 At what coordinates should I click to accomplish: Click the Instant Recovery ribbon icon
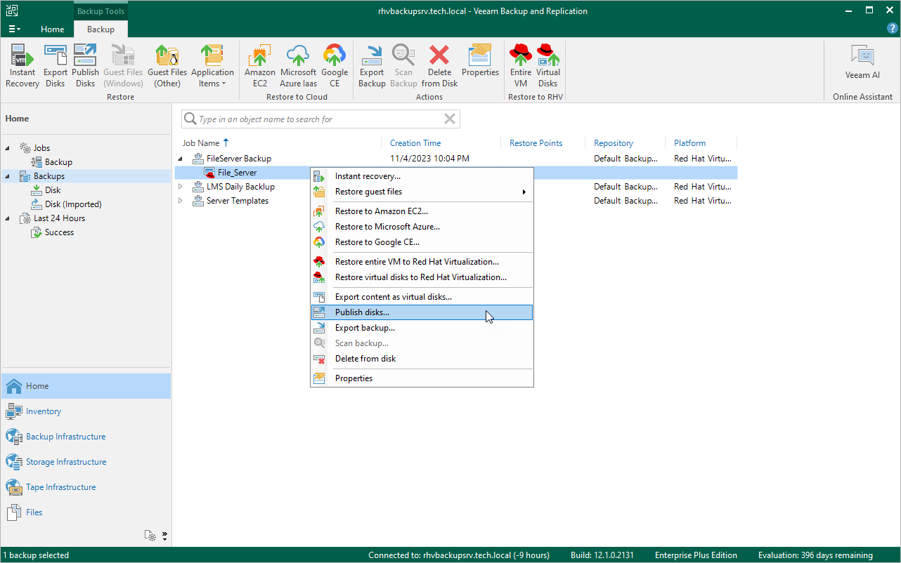(x=22, y=65)
